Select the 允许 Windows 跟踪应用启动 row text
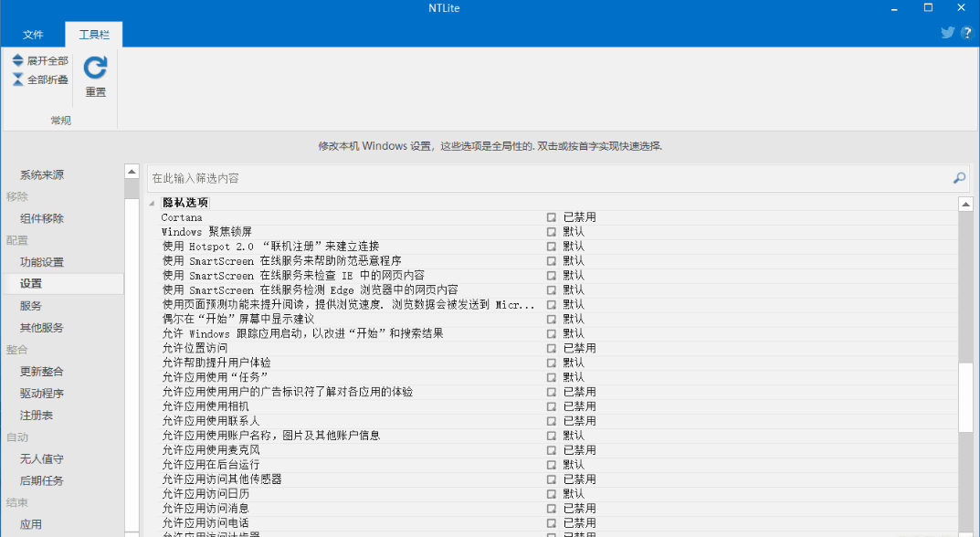This screenshot has width=980, height=537. point(302,334)
